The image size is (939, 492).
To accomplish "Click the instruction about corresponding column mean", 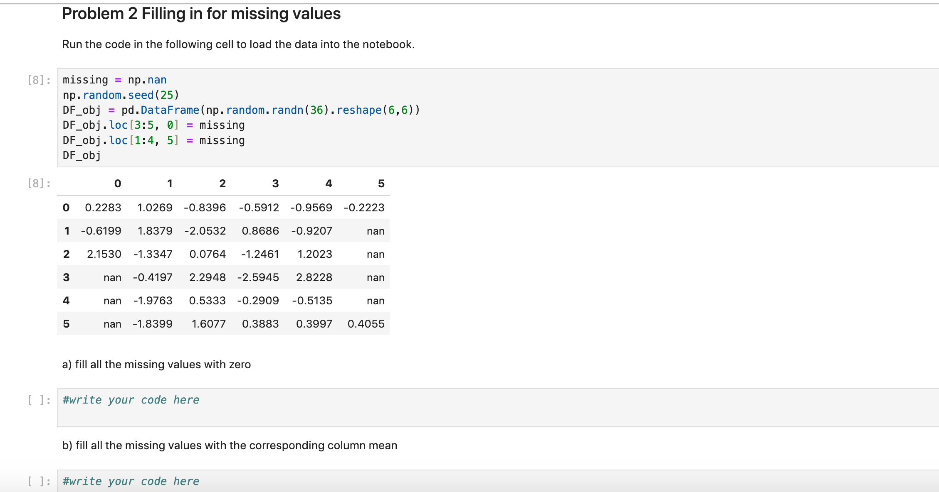I will [230, 445].
